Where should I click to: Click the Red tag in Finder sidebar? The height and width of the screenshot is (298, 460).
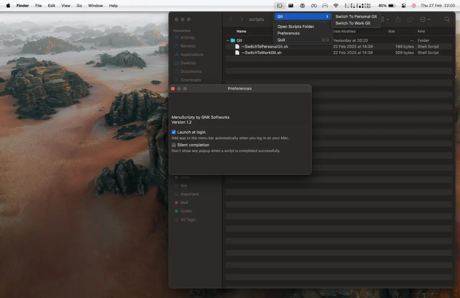coord(184,203)
